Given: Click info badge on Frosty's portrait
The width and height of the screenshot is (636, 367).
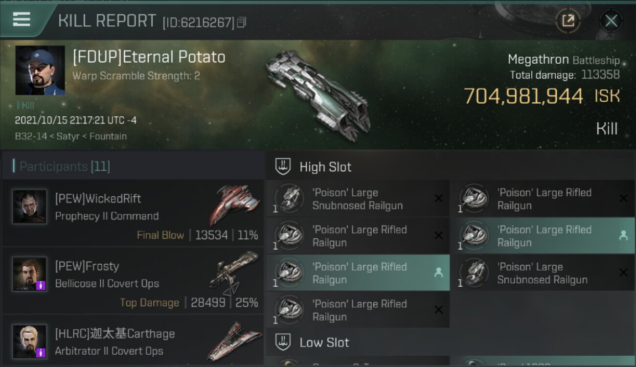Looking at the screenshot, I should click(x=41, y=285).
